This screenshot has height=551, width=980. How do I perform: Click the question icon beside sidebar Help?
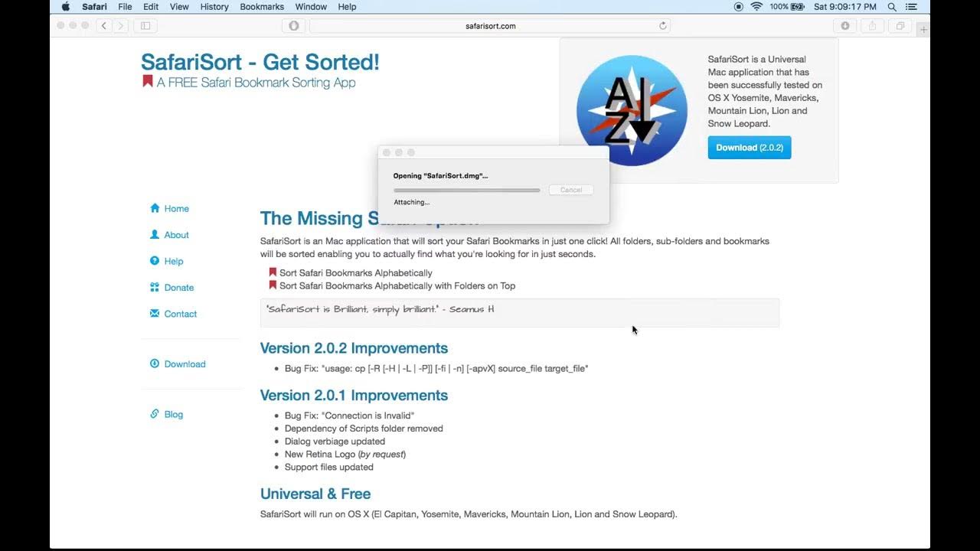155,260
